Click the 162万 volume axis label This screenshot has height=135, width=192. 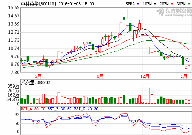tap(13, 95)
